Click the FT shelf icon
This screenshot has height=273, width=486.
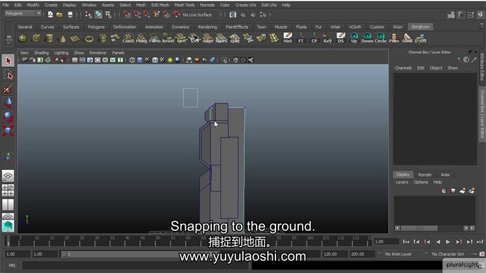pyautogui.click(x=301, y=38)
